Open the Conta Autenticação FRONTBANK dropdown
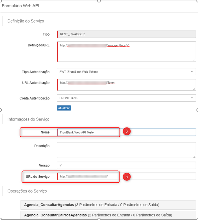The height and width of the screenshot is (220, 198). point(126,98)
